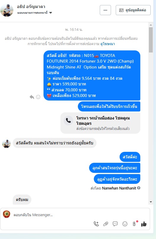Click the baht payment request icon
This screenshot has width=156, height=239.
(134, 224)
